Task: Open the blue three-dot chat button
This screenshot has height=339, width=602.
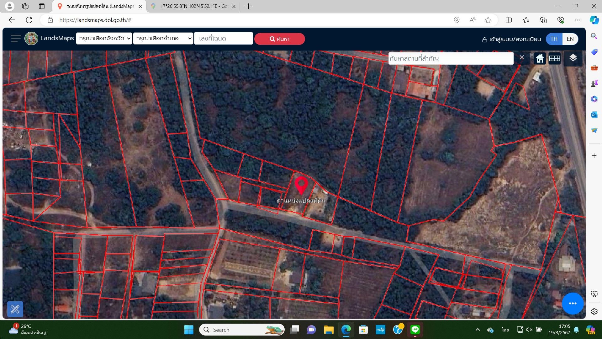Action: point(573,304)
